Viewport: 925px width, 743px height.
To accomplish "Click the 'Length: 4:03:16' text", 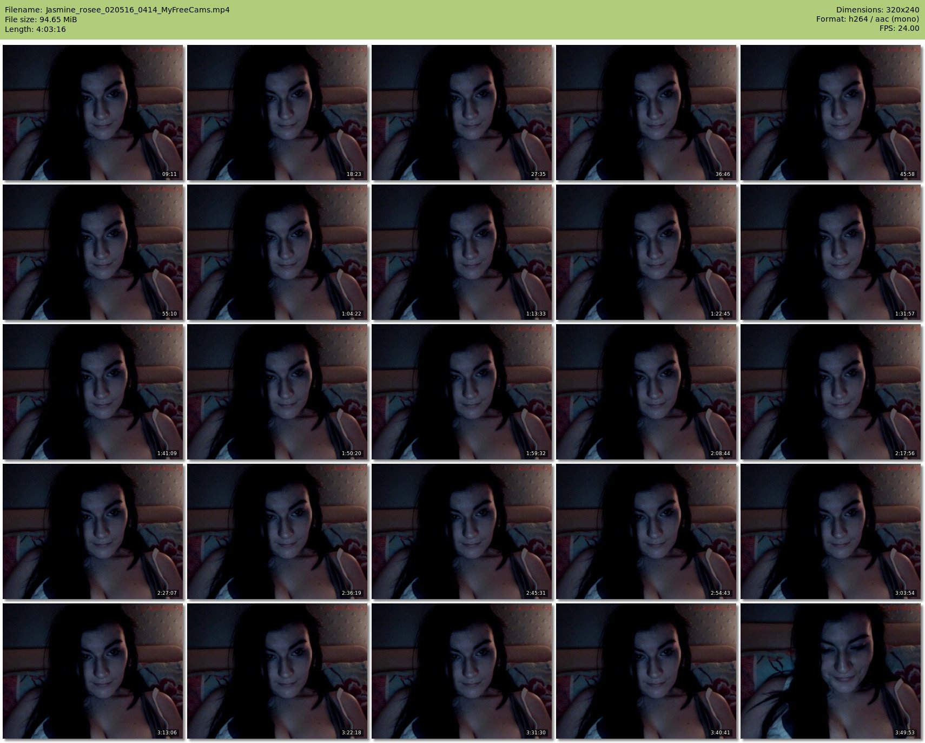I will tap(35, 29).
